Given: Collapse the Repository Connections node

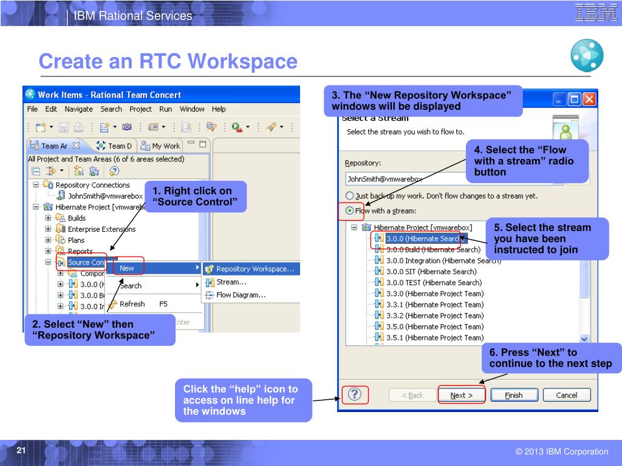Looking at the screenshot, I should (36, 184).
